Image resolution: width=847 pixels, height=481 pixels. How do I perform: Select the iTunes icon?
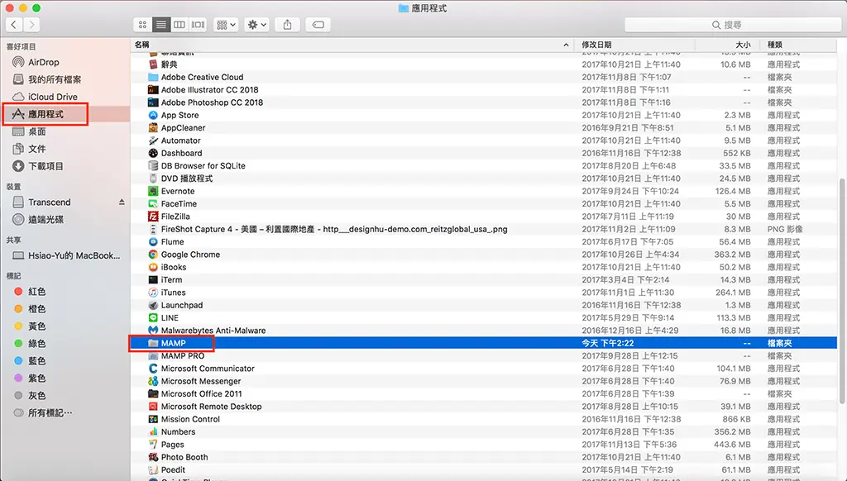153,293
